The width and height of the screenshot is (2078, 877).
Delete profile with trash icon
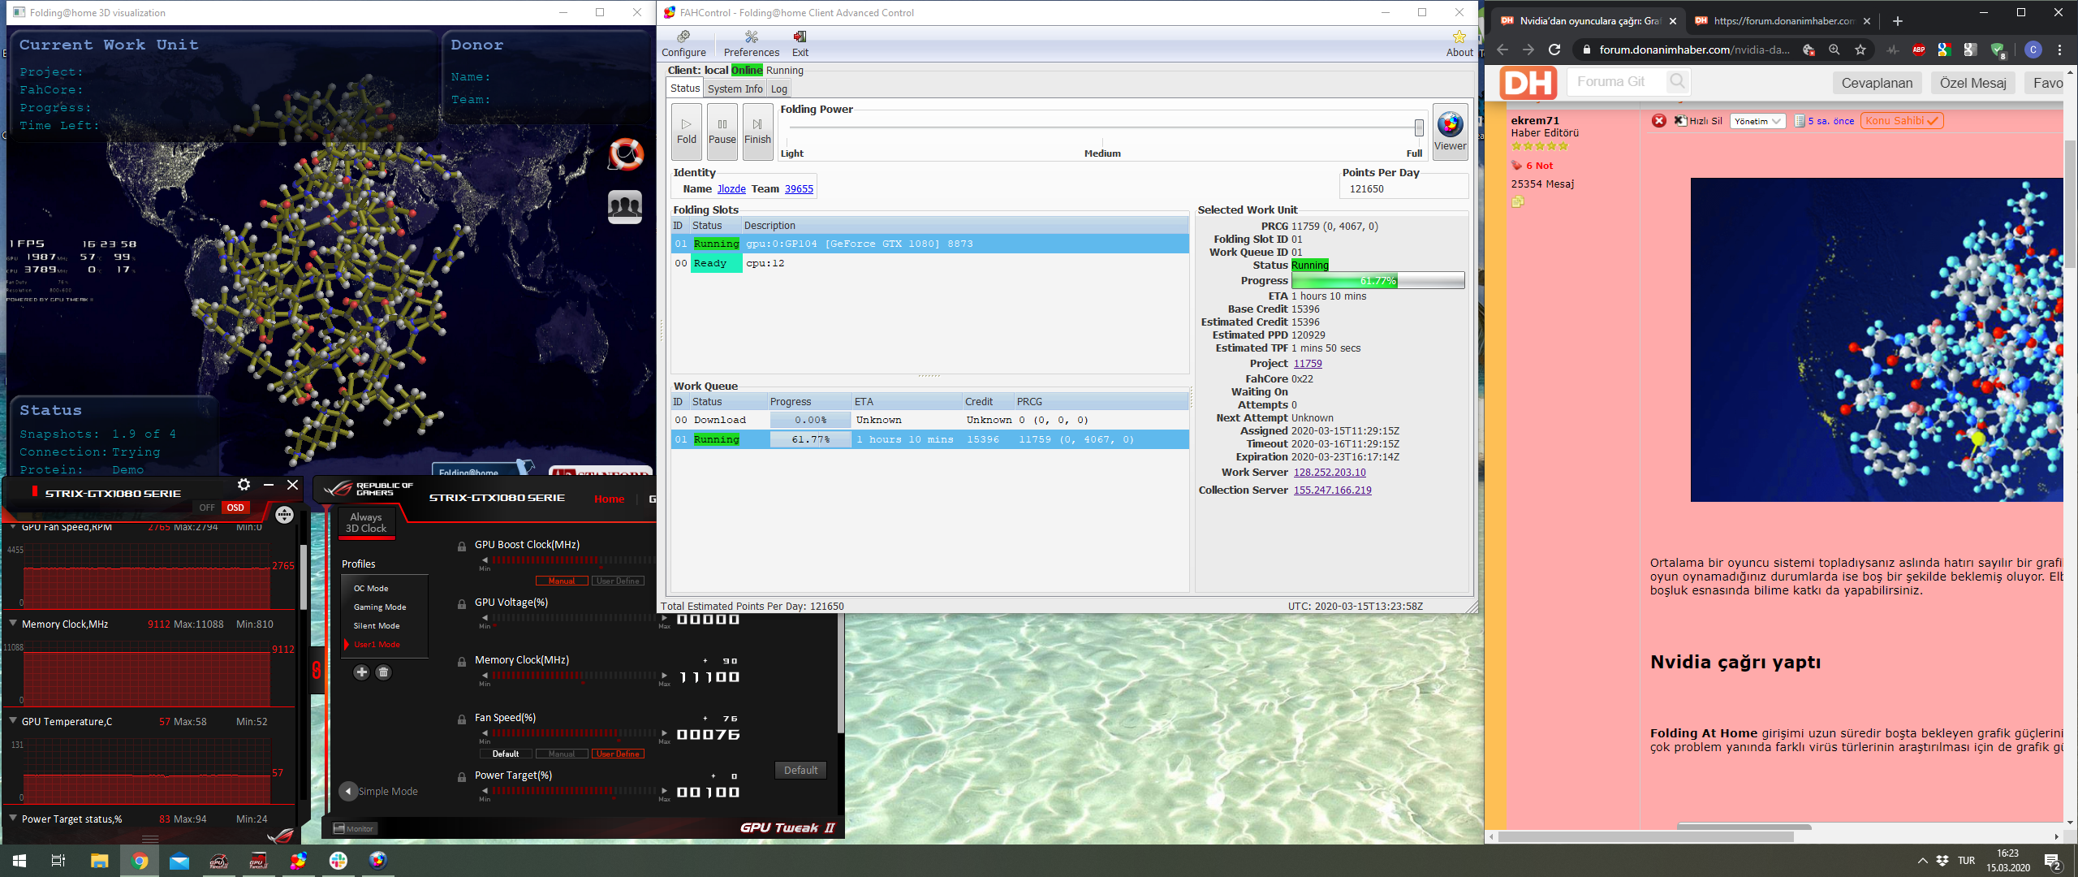(384, 672)
